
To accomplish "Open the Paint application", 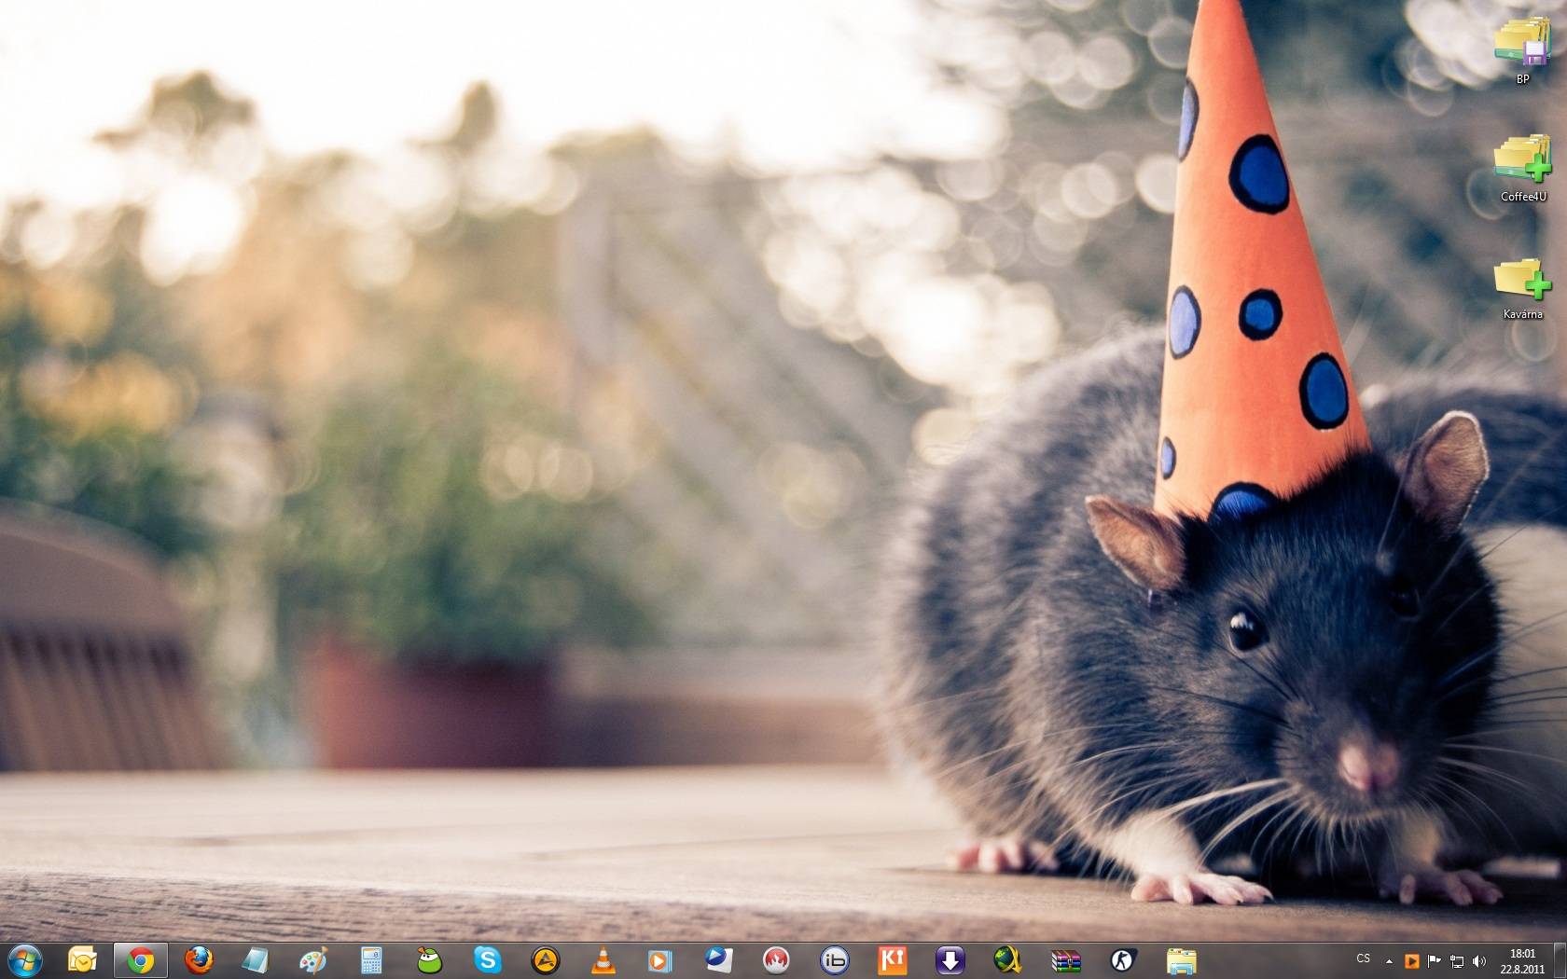I will (x=313, y=959).
